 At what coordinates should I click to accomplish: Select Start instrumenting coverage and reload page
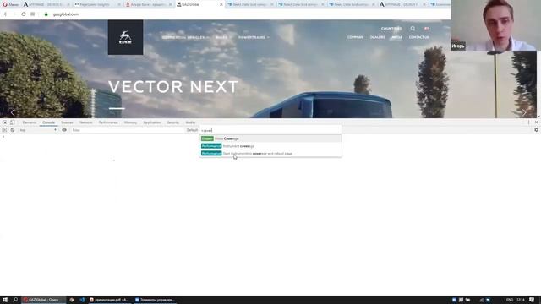[270, 154]
